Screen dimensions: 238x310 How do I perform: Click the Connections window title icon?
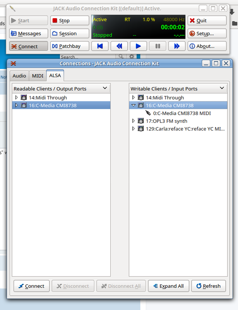click(x=14, y=64)
